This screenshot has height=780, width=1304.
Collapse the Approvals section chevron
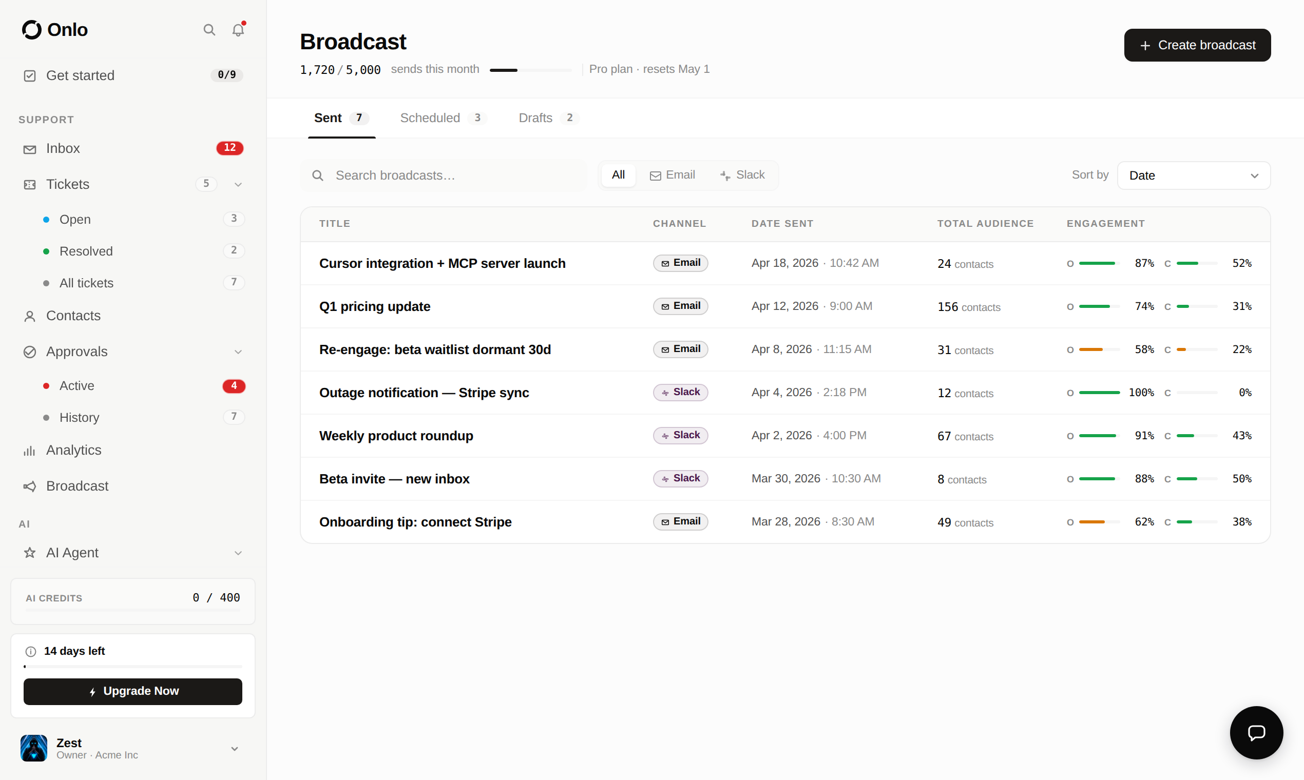pyautogui.click(x=238, y=352)
